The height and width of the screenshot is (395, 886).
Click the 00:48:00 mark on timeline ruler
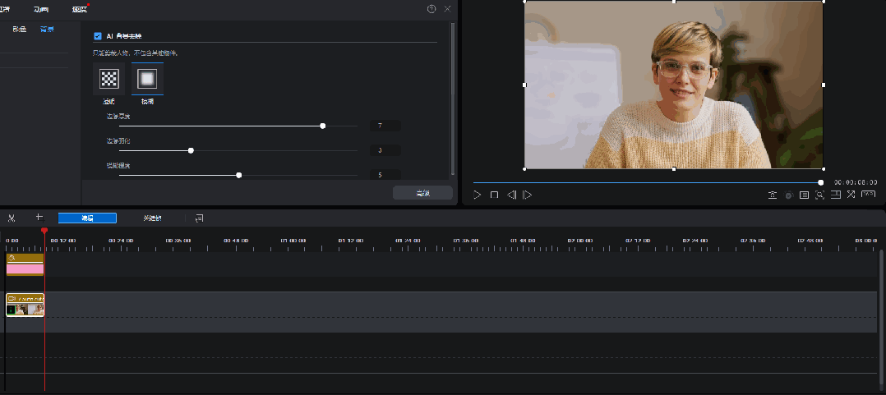coord(236,241)
